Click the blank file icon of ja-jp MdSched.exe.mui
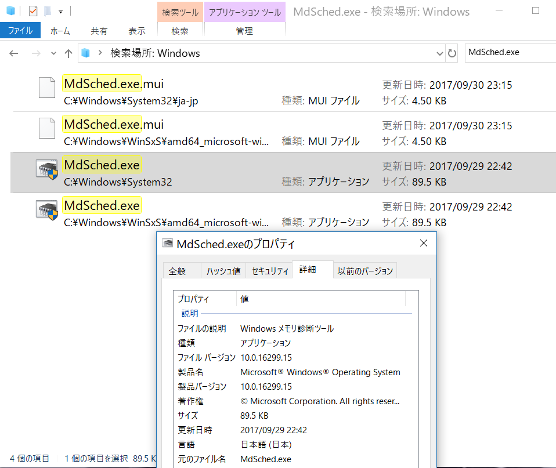The height and width of the screenshot is (468, 556). coord(47,87)
